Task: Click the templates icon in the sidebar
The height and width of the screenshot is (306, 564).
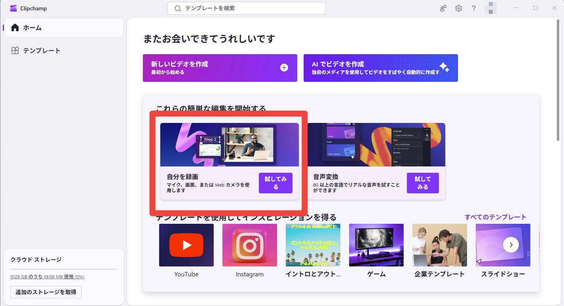Action: point(15,51)
